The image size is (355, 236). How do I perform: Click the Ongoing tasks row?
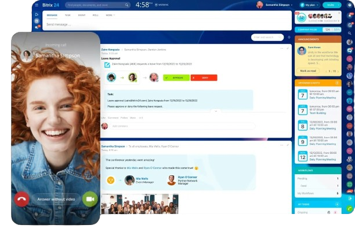pos(318,212)
